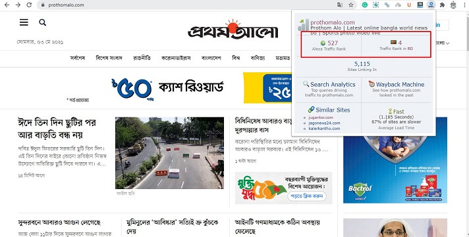Screen dimensions: 469x237
Task: Bookmark this page with the star icon
Action: tap(351, 5)
